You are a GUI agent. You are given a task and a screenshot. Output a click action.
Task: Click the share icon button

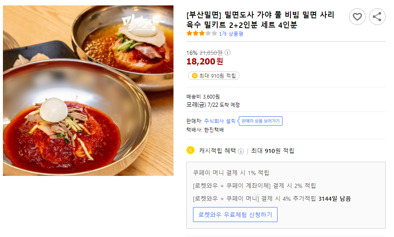click(x=377, y=17)
